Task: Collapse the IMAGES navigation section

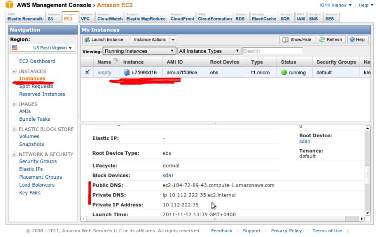Action: (14, 104)
